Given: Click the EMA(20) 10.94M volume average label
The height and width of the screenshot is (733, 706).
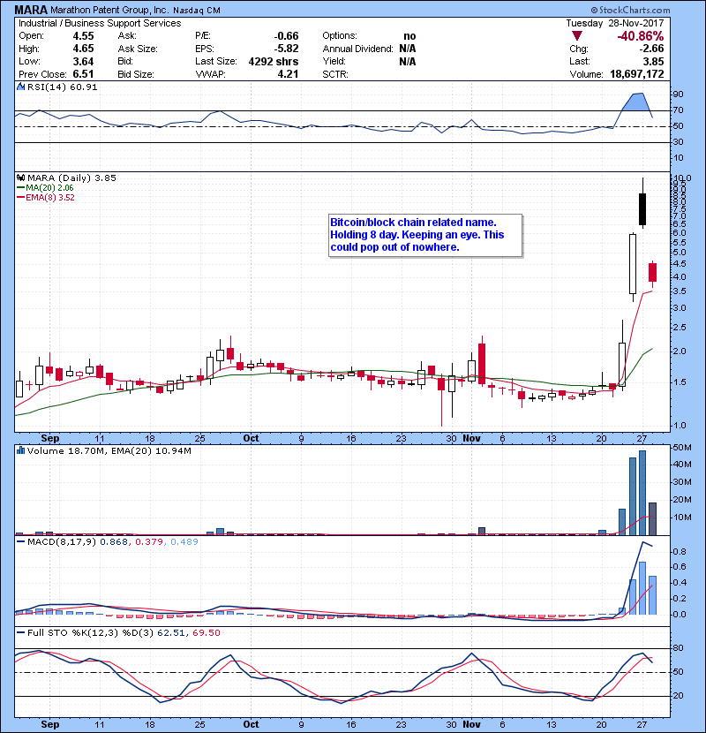Looking at the screenshot, I should pos(152,451).
